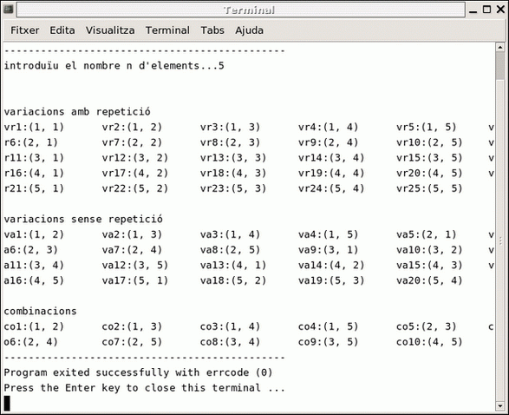Click the 'Program exited successfully' line
Viewport: 509px width, 415px height.
[138, 372]
